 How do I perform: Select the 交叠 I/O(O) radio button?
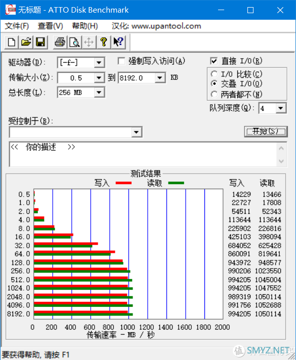214,83
